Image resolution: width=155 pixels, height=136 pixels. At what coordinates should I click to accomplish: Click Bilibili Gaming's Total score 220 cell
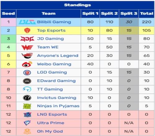pos(147,22)
